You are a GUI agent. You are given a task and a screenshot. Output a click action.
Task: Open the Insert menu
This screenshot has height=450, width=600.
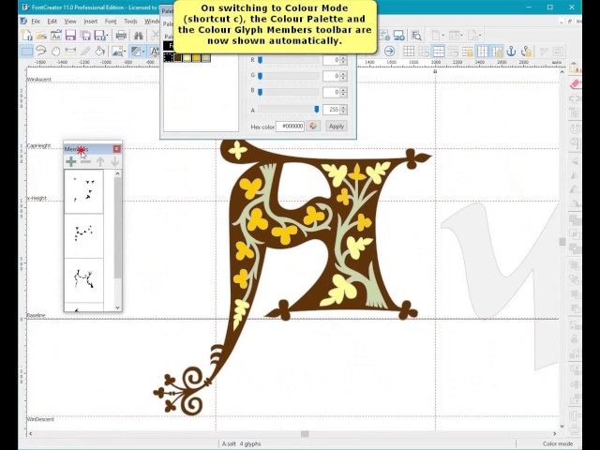pyautogui.click(x=91, y=21)
